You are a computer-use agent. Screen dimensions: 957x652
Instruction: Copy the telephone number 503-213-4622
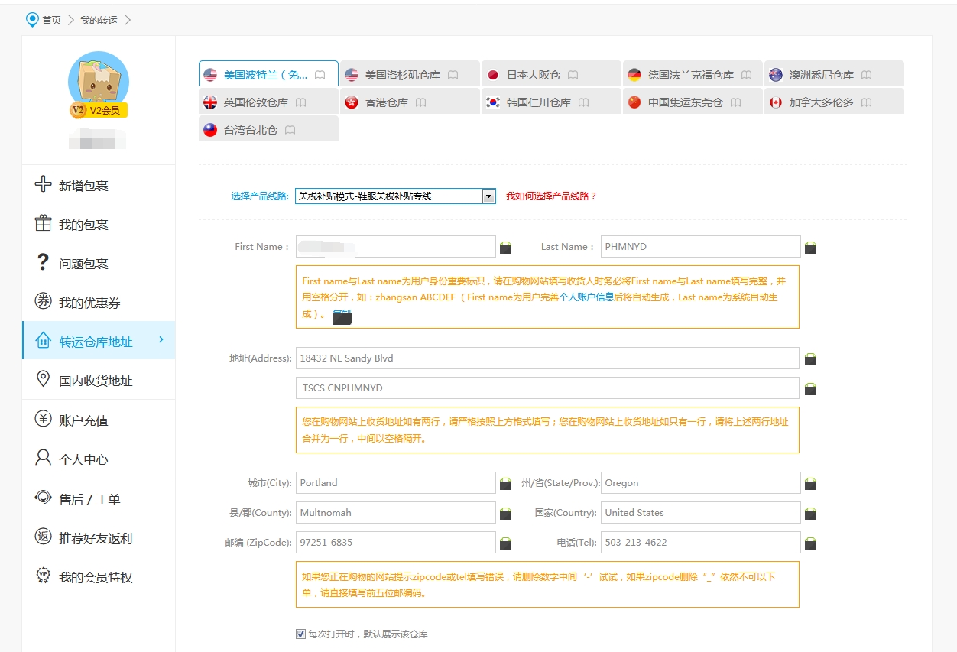tap(810, 543)
